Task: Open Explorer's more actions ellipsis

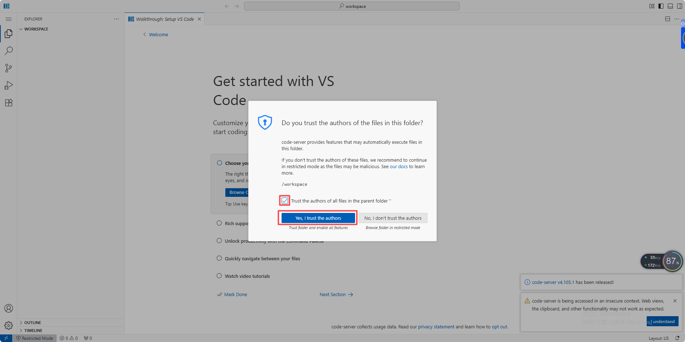Action: pyautogui.click(x=116, y=19)
